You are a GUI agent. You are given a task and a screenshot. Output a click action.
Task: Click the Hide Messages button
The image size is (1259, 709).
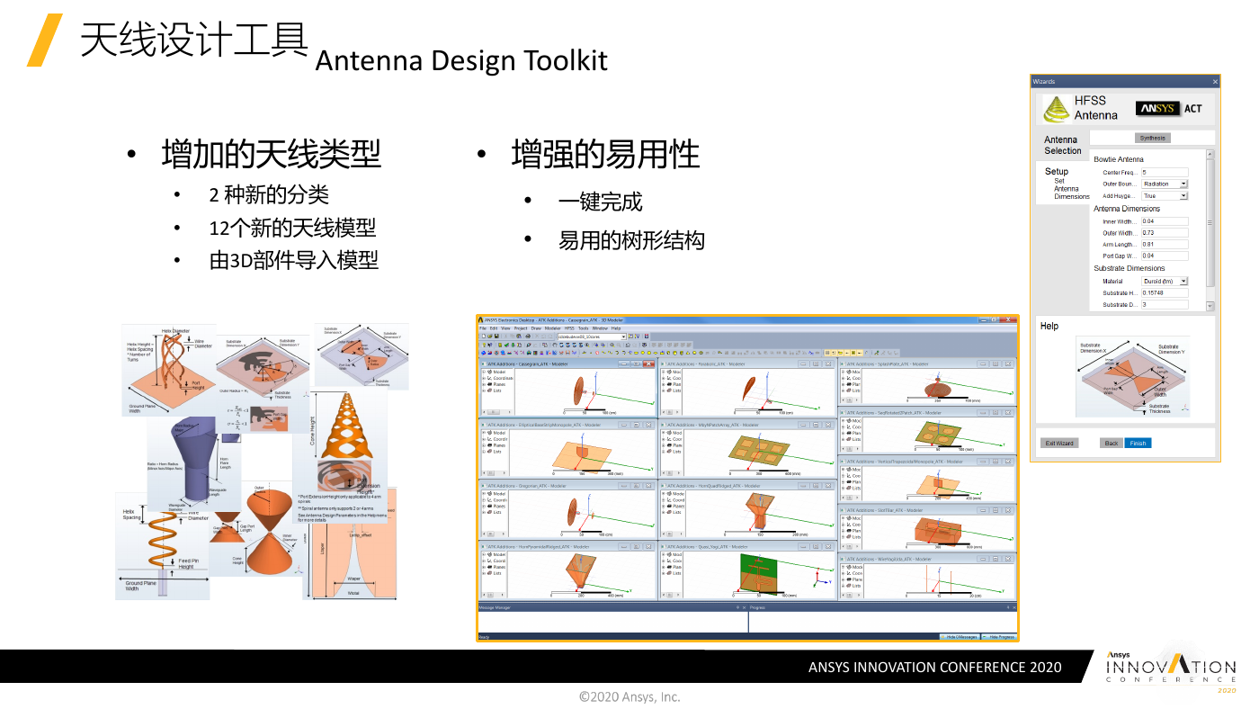(959, 637)
